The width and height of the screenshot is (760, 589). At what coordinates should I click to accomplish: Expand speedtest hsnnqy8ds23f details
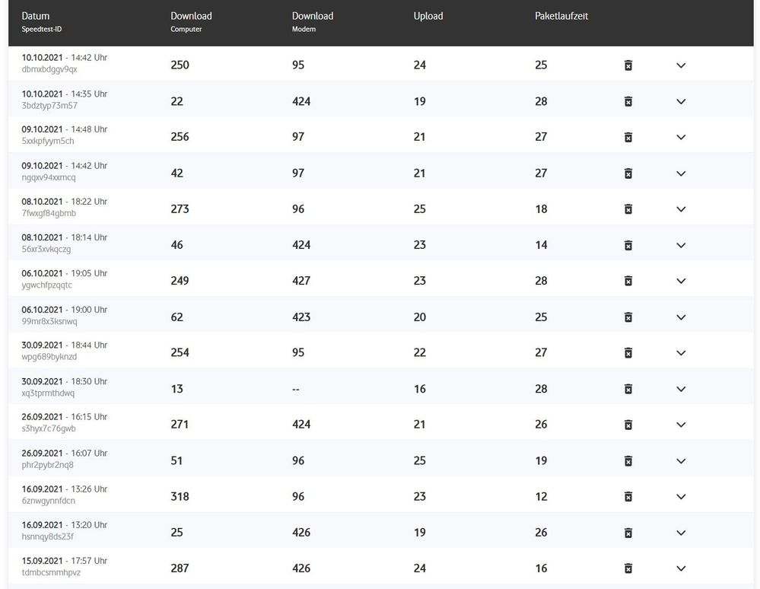point(681,533)
